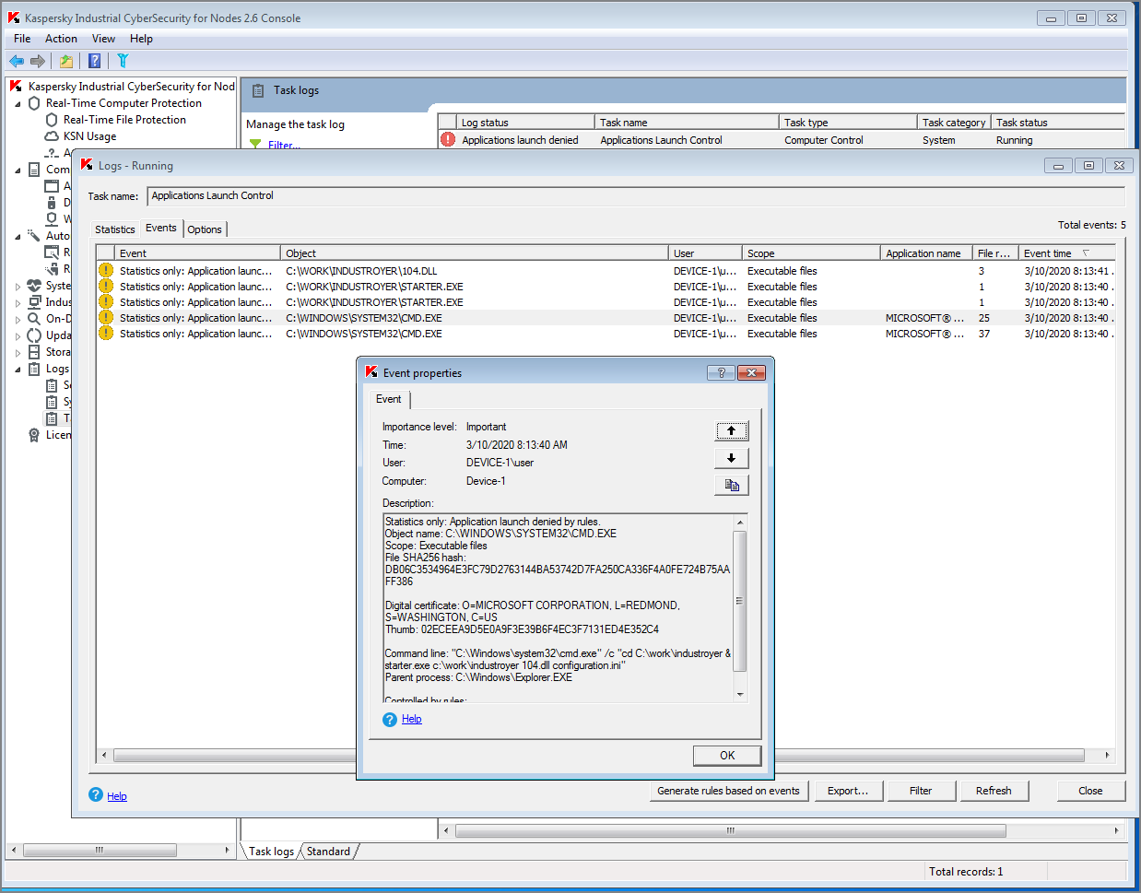Click the forward arrow toolbar icon
Image resolution: width=1141 pixels, height=893 pixels.
pyautogui.click(x=38, y=61)
